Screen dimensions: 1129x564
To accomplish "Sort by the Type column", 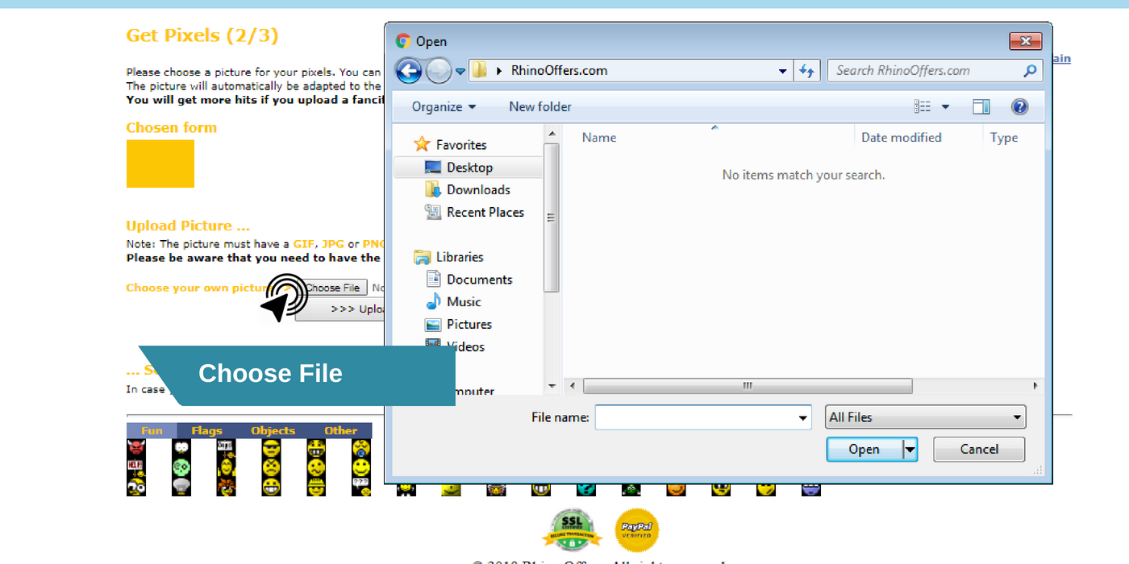I will point(1004,138).
